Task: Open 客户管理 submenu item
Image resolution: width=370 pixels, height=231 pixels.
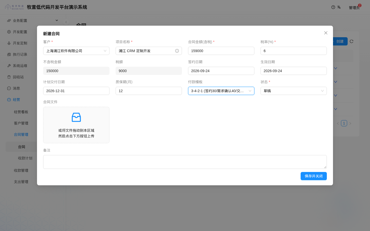Action: coord(21,123)
